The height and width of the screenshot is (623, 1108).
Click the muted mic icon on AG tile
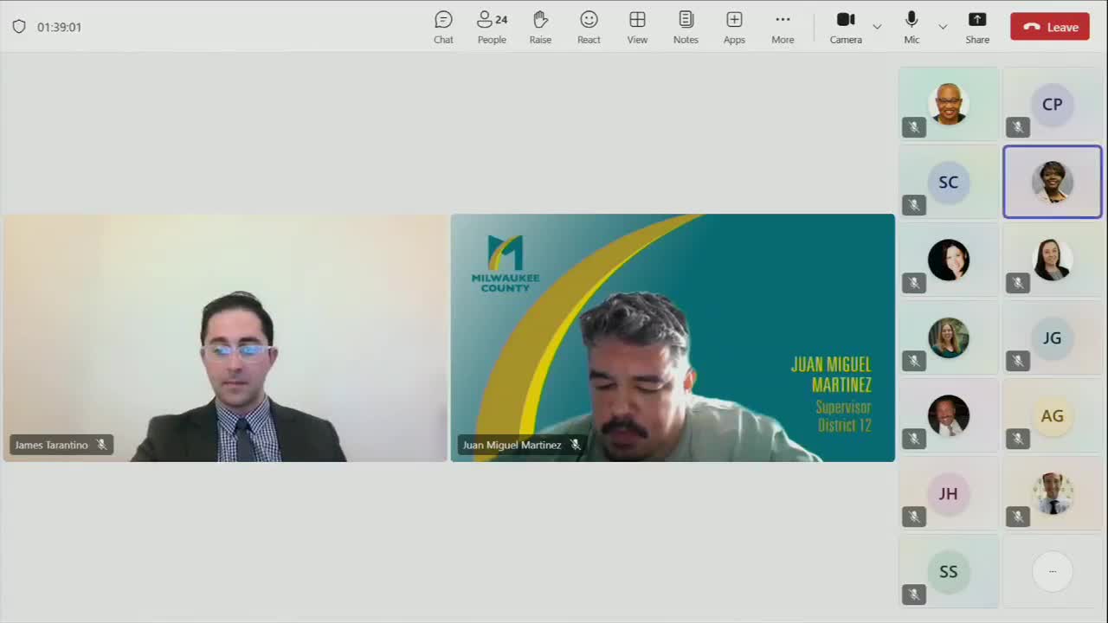point(1018,439)
